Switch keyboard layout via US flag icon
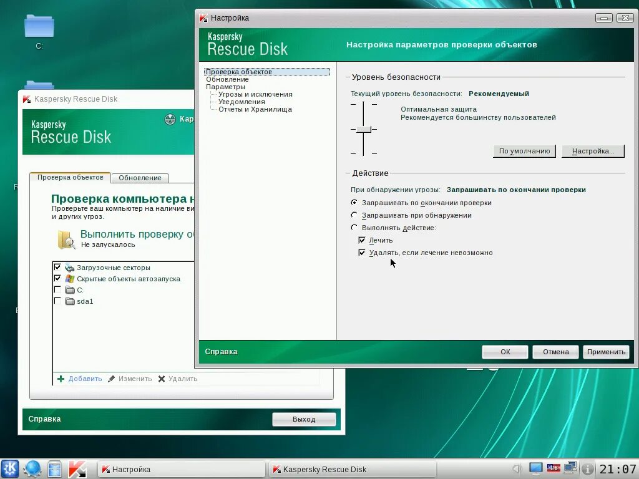639x479 pixels. click(x=554, y=468)
